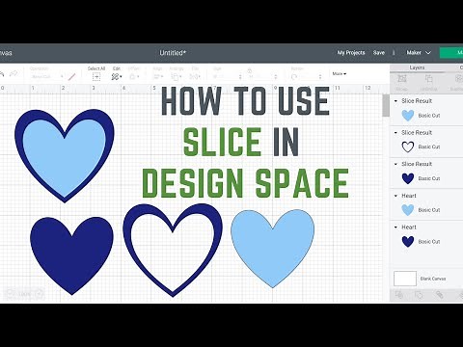Click the operation color swatch line
463x347 pixels.
click(72, 77)
